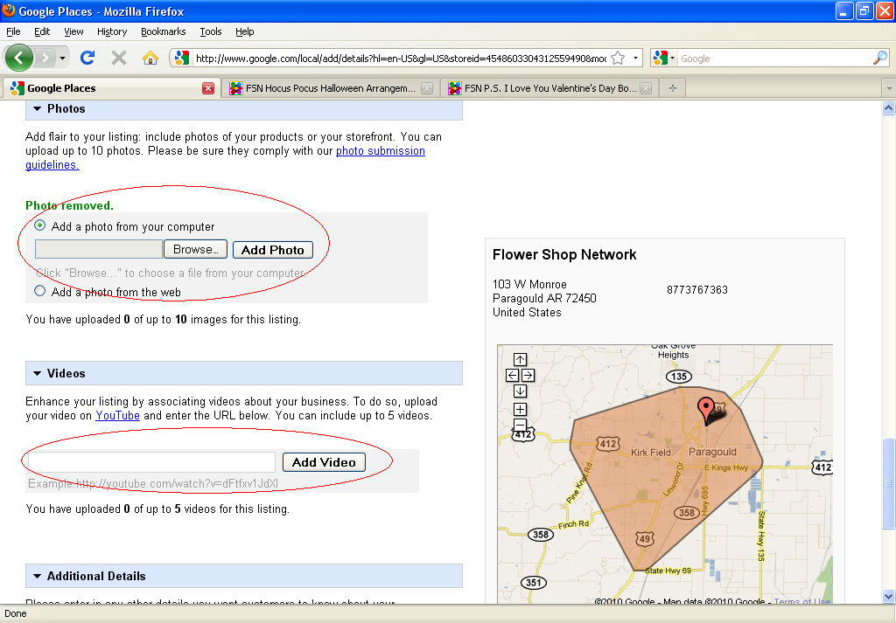Reload the page with the refresh icon

pos(87,58)
